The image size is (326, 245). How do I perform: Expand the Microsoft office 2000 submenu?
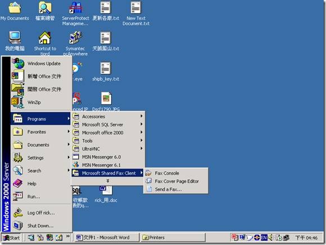108,133
